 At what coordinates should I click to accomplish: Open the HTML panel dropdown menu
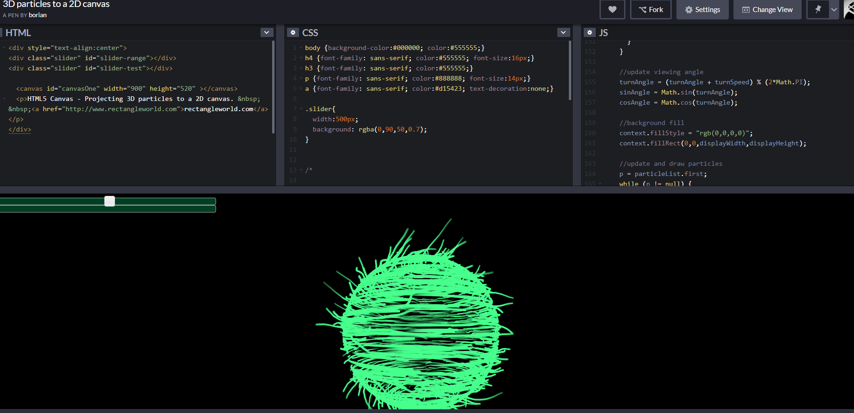pyautogui.click(x=267, y=32)
